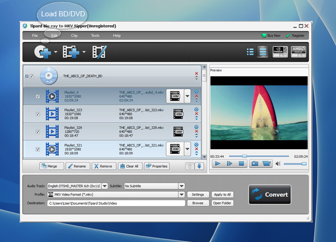The width and height of the screenshot is (336, 242).
Task: Delete Playlist_323 with red X icon
Action: tap(196, 113)
